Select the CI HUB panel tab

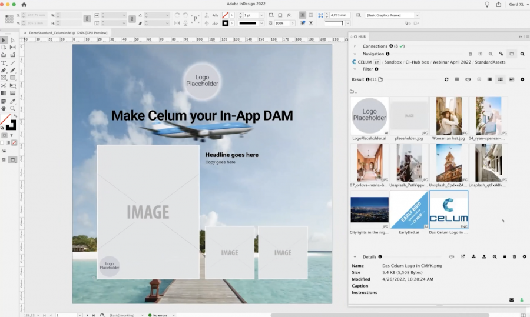coord(359,36)
